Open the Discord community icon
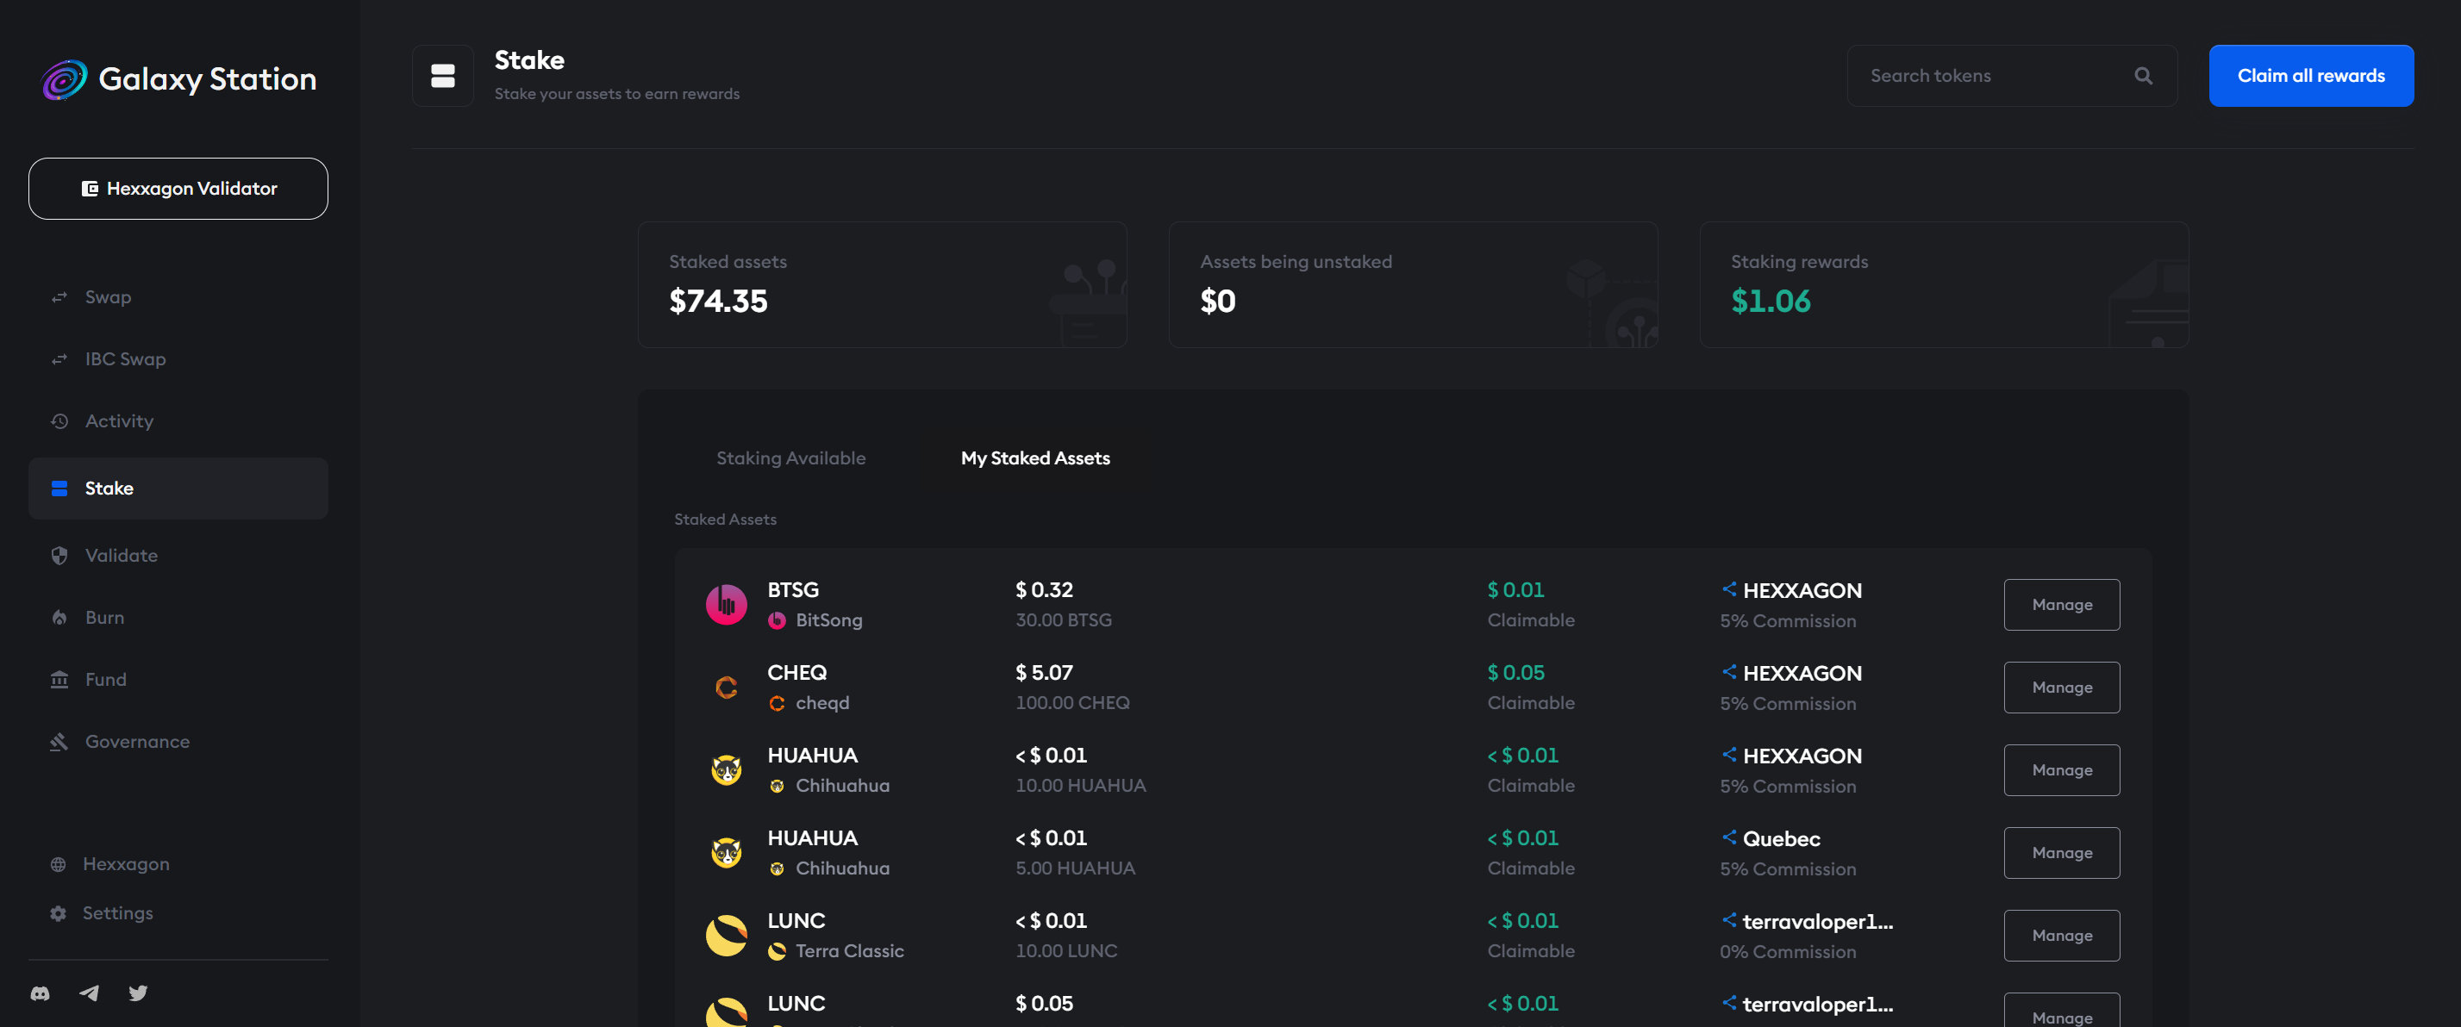The width and height of the screenshot is (2461, 1027). 39,993
